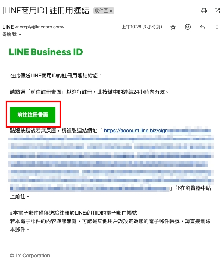
Task: Click the © LY Corporation footer text
Action: click(30, 256)
